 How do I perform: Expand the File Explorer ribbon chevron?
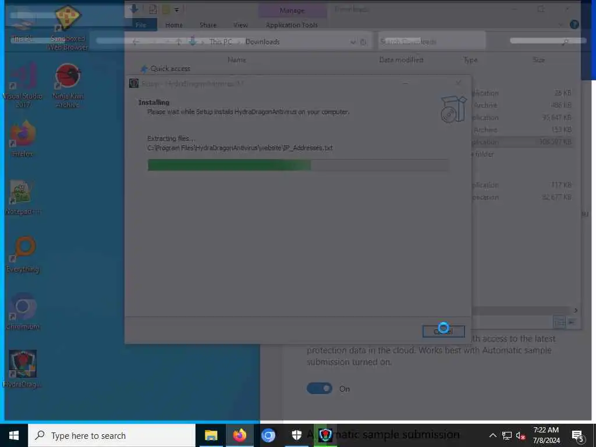[560, 24]
